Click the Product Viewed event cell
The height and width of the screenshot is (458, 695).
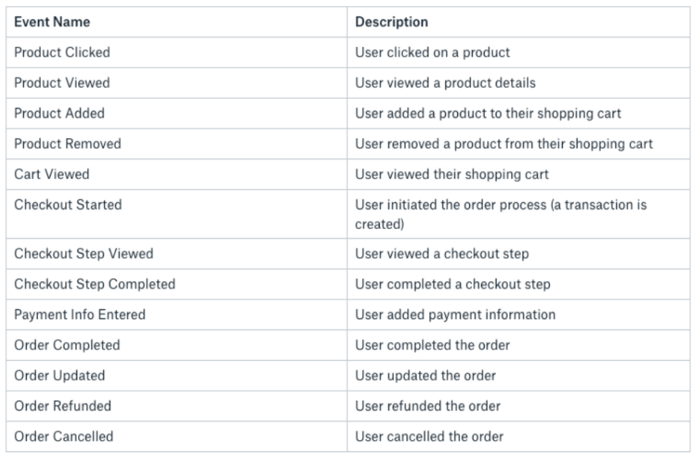[x=62, y=83]
